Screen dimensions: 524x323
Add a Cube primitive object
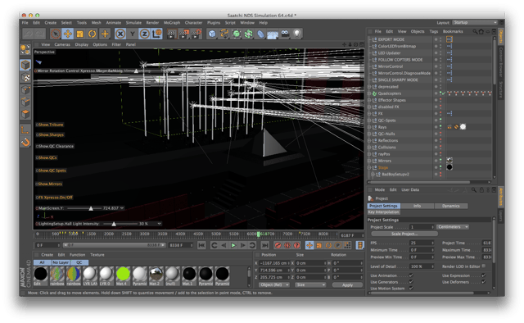click(x=212, y=34)
